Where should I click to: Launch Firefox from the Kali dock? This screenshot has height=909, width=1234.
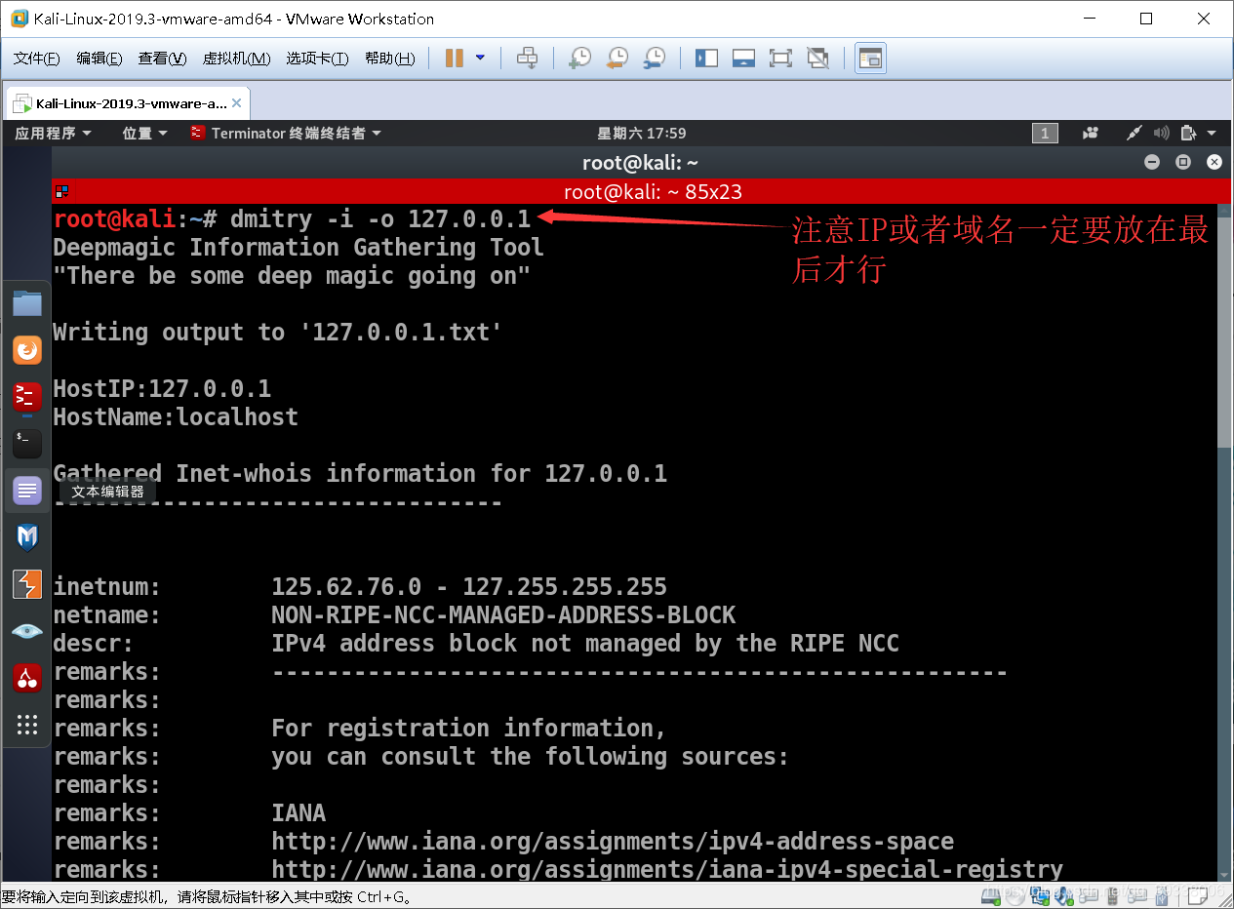[27, 349]
